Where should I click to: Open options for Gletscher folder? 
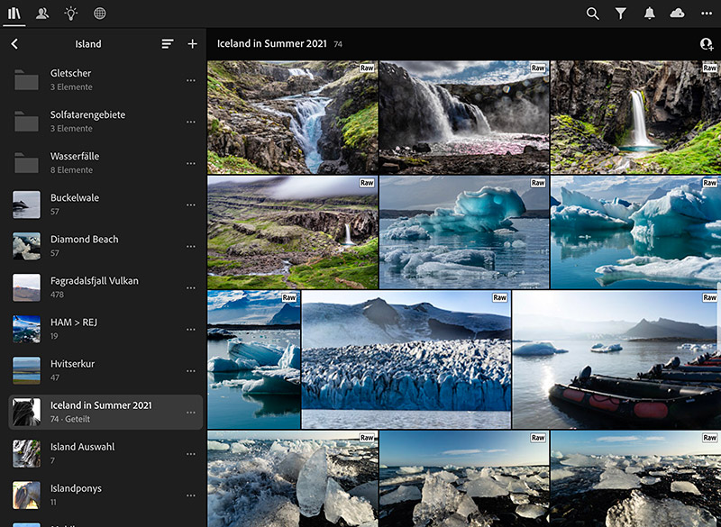click(190, 80)
